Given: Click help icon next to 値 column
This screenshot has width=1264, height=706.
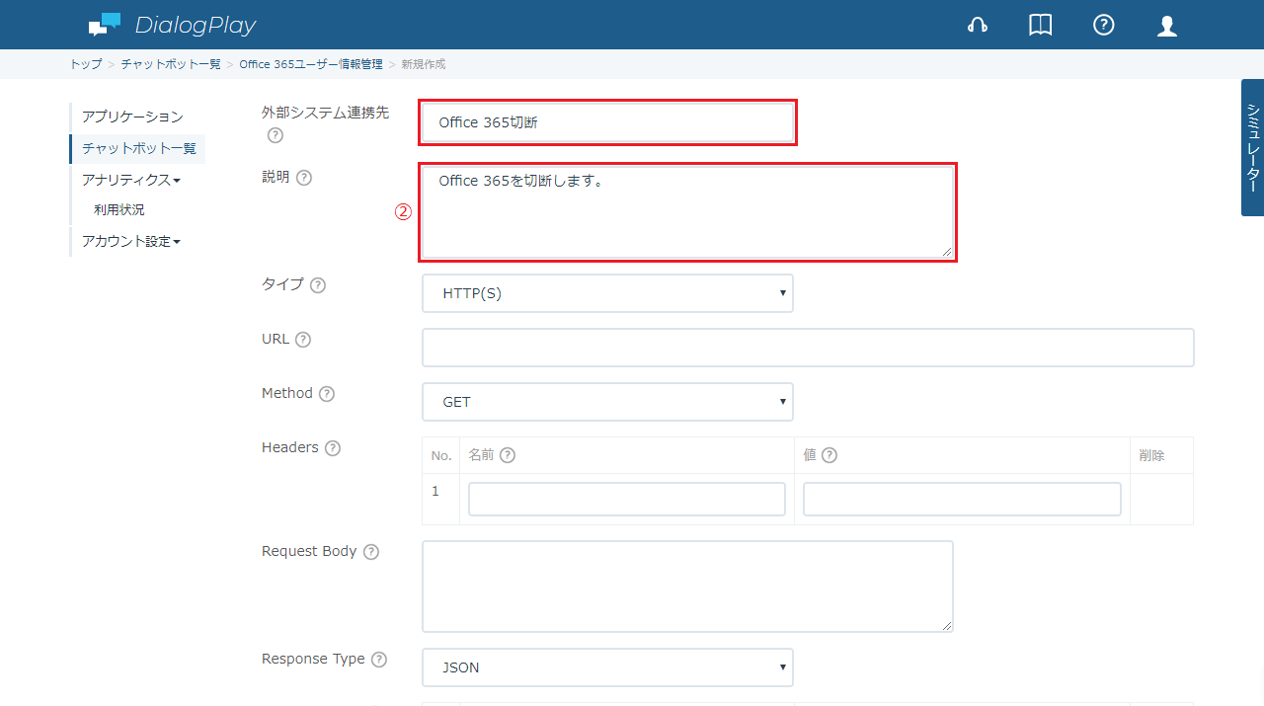Looking at the screenshot, I should coord(829,455).
